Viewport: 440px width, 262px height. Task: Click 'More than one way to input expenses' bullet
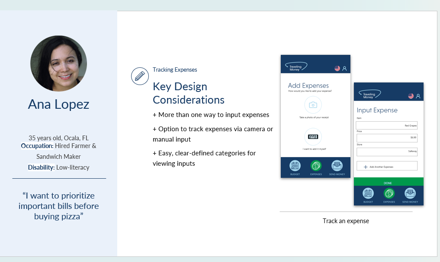[x=211, y=115]
